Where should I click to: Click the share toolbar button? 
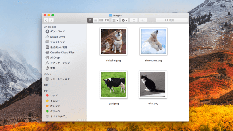[x=134, y=20]
